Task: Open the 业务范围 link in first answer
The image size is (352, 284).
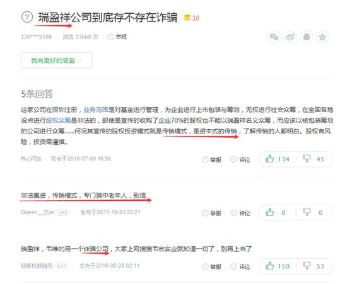Action: pos(96,110)
